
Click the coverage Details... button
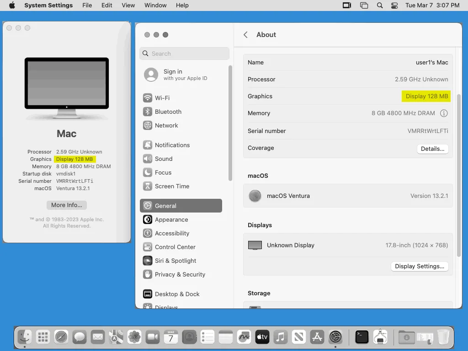432,149
